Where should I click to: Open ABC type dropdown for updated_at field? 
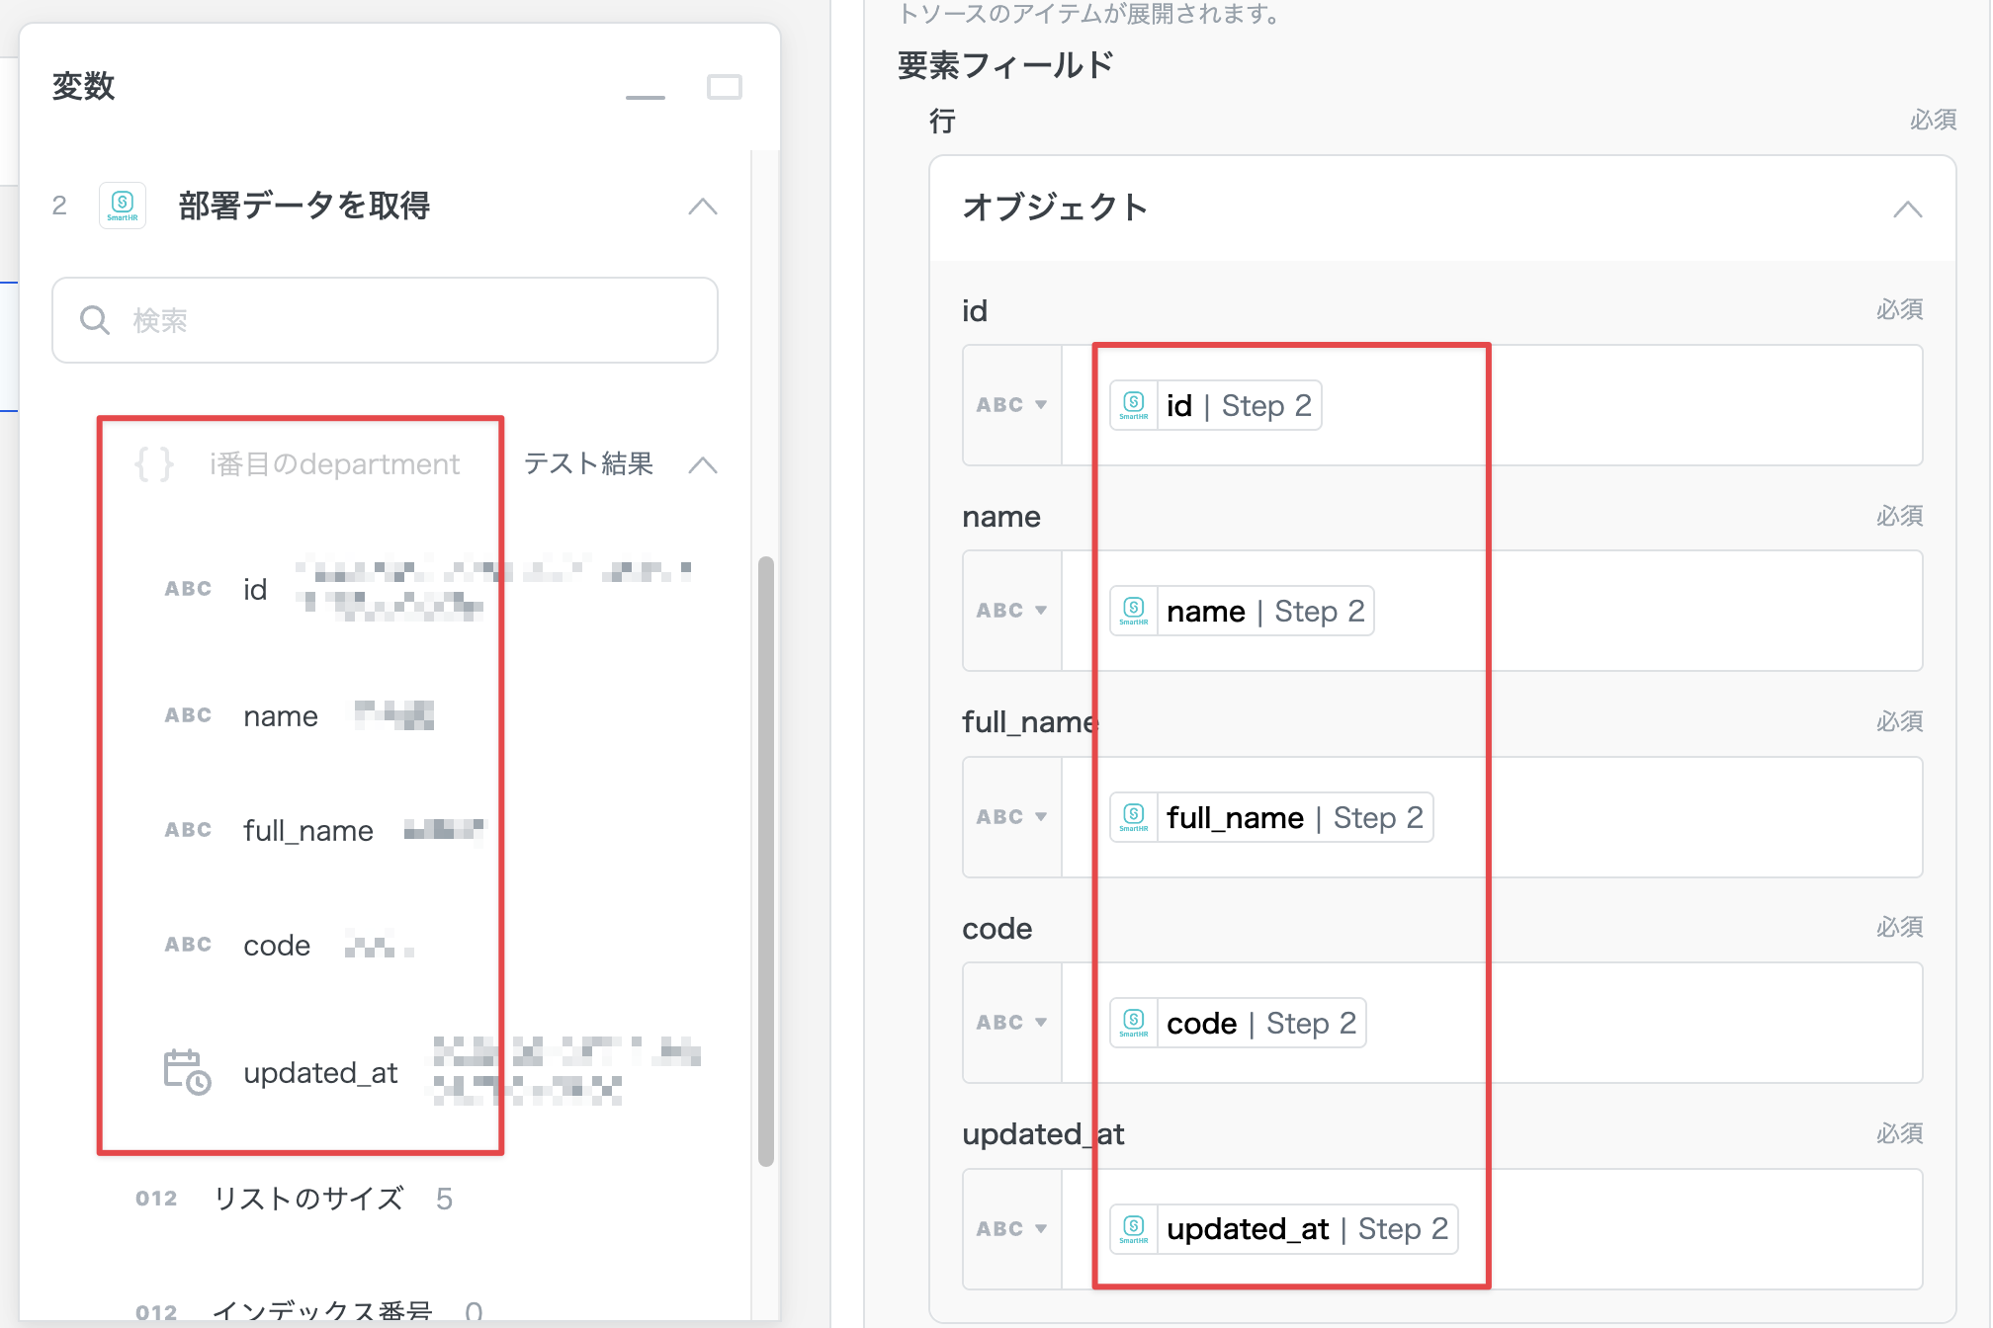[1011, 1228]
